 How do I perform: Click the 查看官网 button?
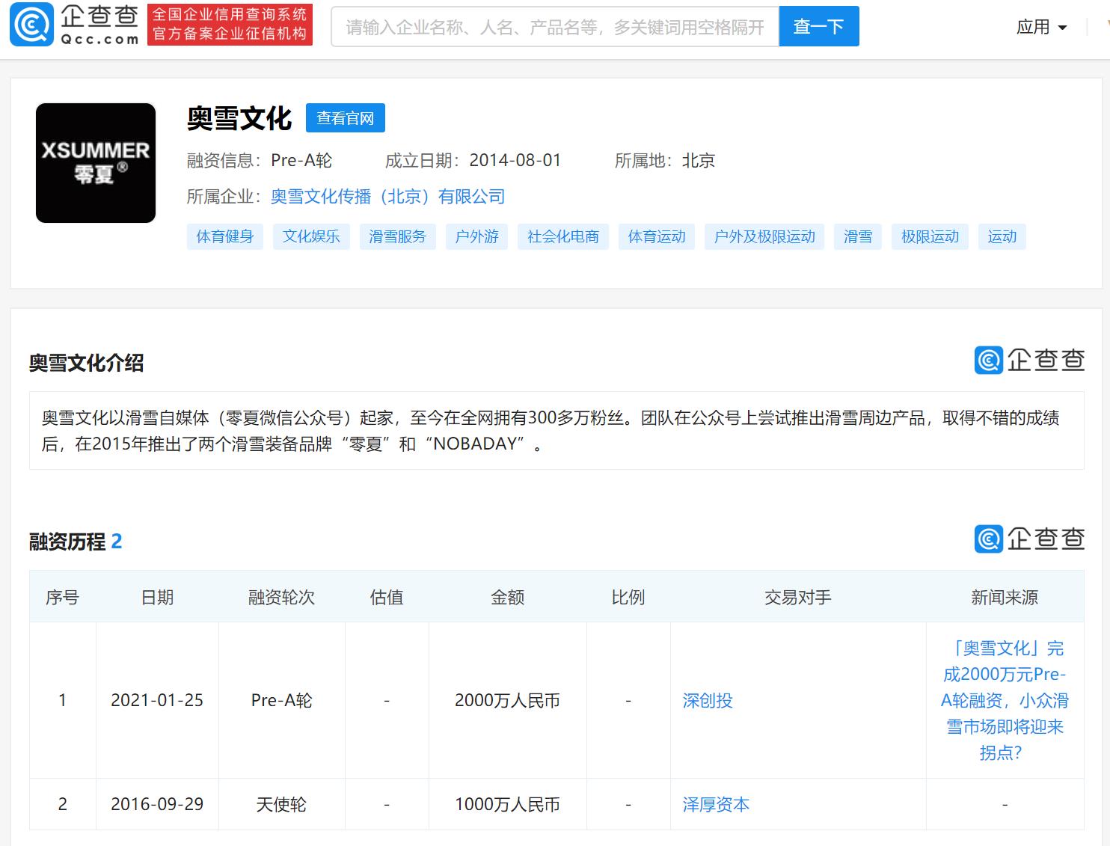tap(346, 118)
